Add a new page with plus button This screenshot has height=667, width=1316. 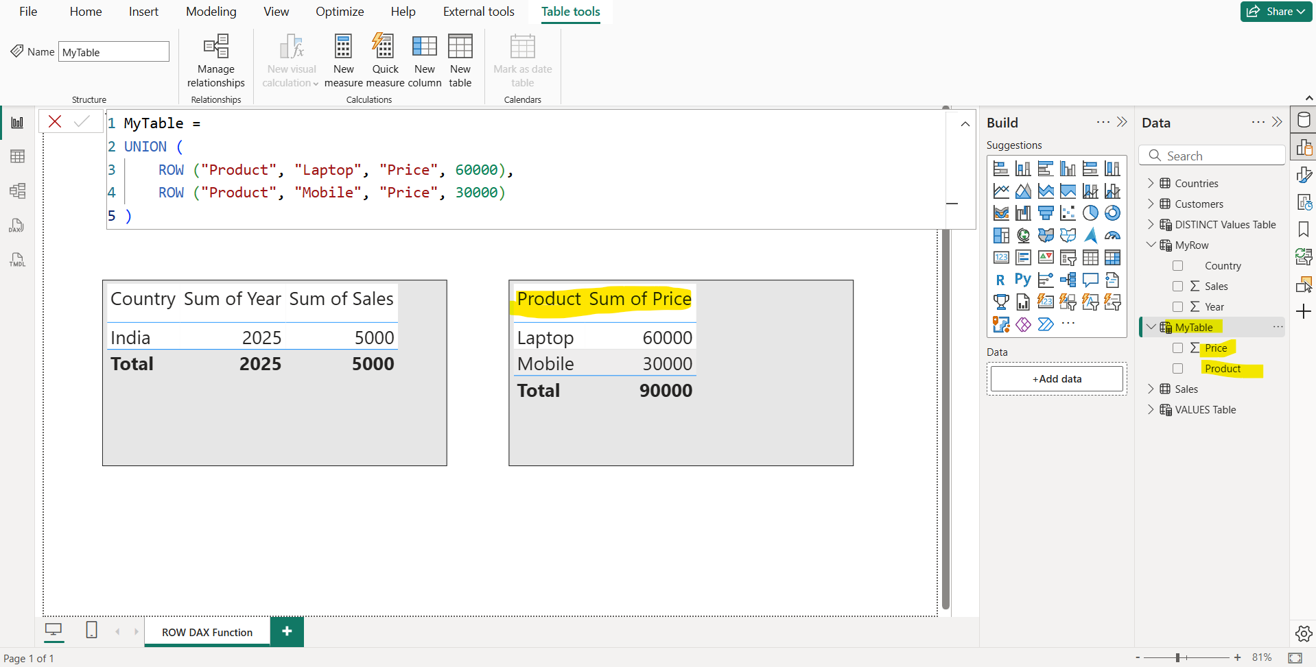(287, 631)
